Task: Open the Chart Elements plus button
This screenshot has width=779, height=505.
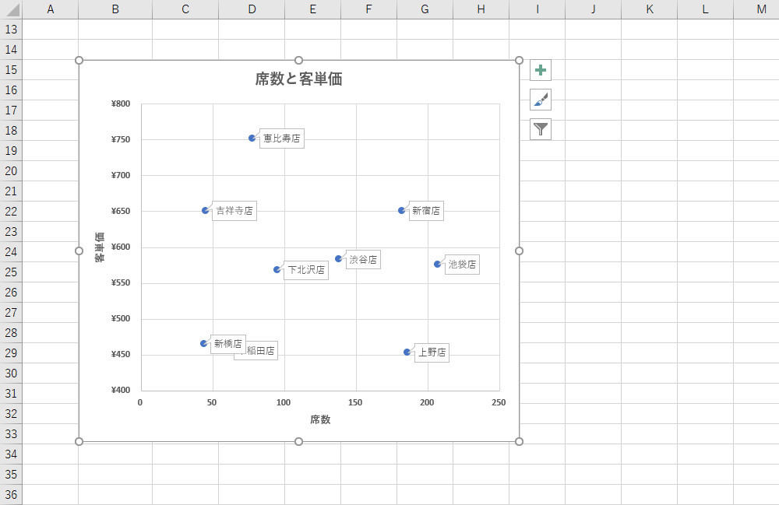Action: pyautogui.click(x=541, y=70)
